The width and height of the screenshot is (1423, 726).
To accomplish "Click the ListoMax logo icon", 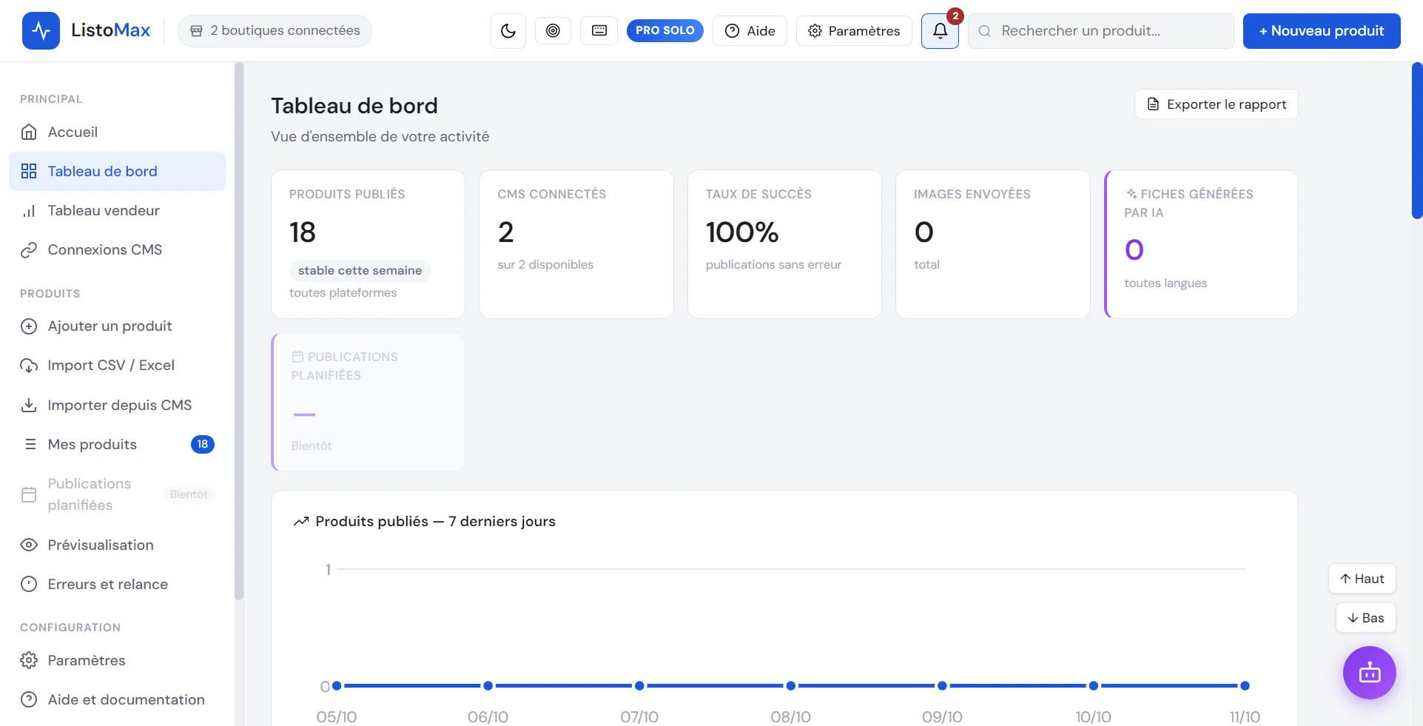I will [x=41, y=31].
